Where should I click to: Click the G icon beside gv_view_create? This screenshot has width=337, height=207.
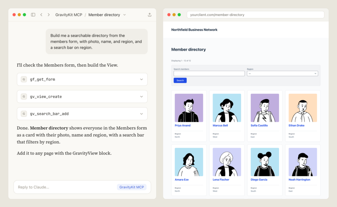(24, 97)
